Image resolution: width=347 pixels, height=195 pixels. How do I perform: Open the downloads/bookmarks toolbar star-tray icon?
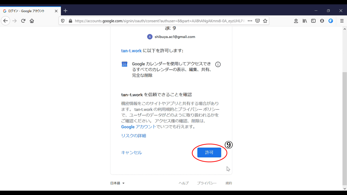tap(296, 21)
